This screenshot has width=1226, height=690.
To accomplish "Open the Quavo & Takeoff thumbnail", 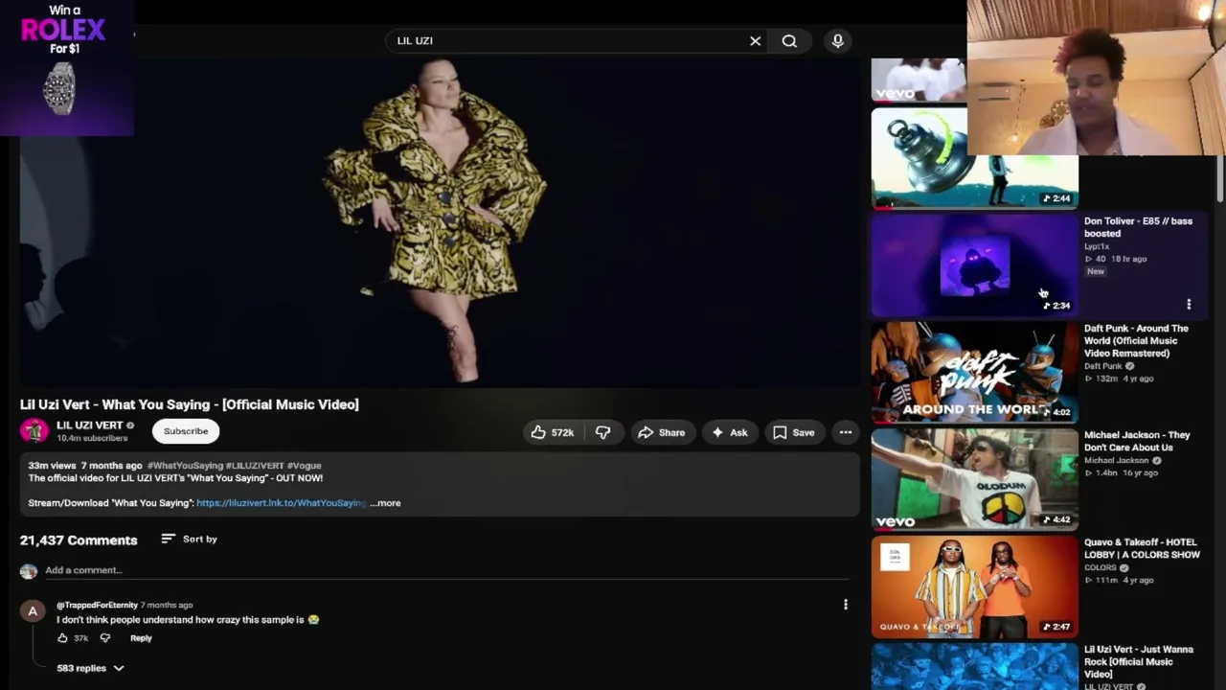I will pos(975,586).
